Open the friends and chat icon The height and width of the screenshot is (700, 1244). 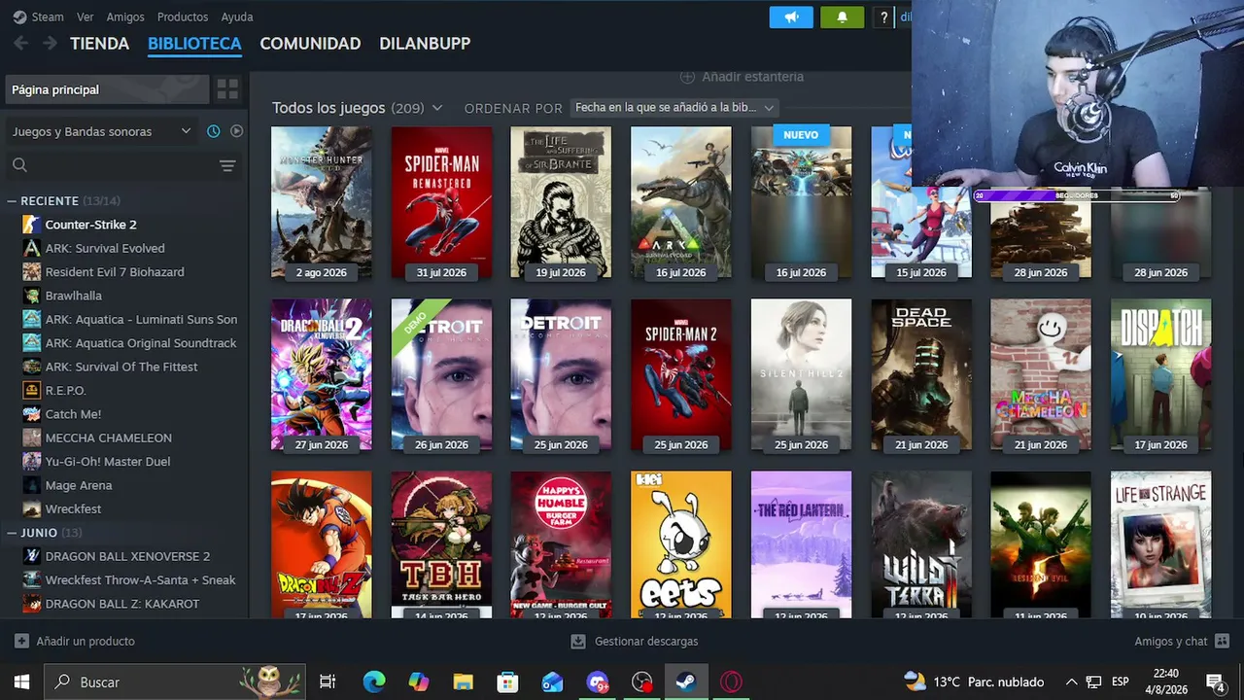click(x=1222, y=642)
